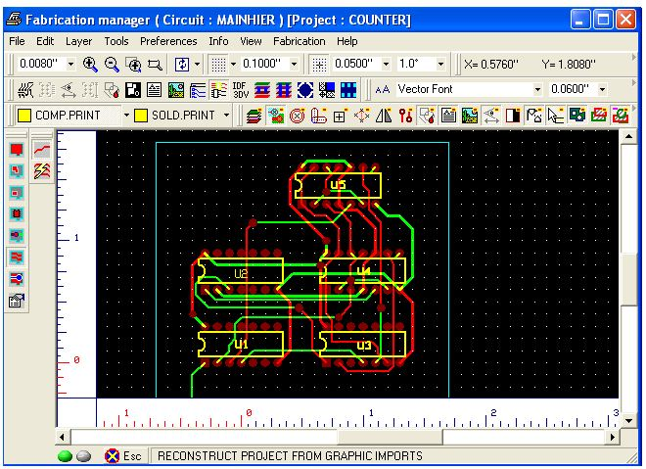Expand the redraw icon dropdown arrow

[x=197, y=65]
